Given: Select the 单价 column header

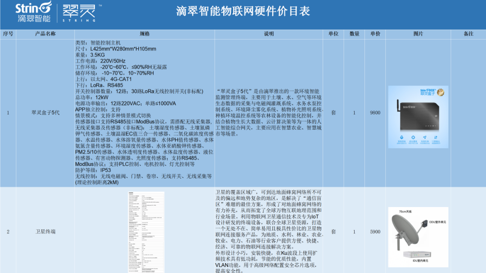Looking at the screenshot, I should pos(375,34).
